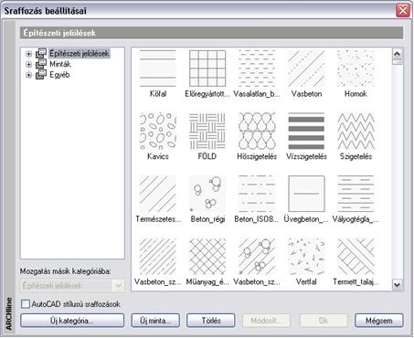Viewport: 414px width, 338px height.
Task: Open the Mozgatás másik kategóriába dropdown
Action: tap(118, 286)
